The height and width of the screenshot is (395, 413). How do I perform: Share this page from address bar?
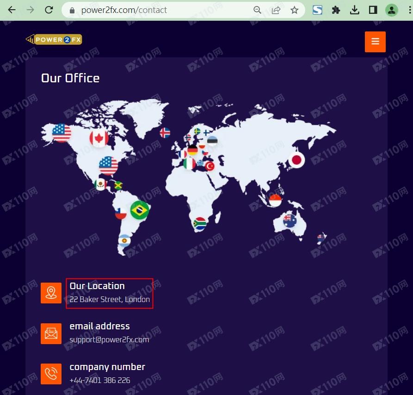(x=276, y=10)
